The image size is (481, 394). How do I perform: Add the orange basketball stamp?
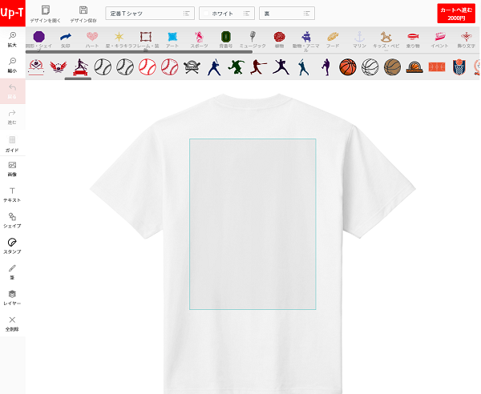(348, 67)
